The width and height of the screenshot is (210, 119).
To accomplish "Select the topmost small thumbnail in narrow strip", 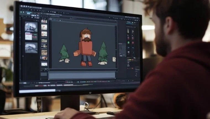I will [x=44, y=21].
